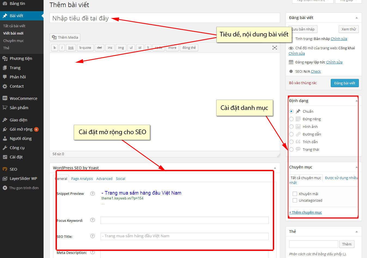
Task: Select the Đứng riêng post format
Action: [x=291, y=119]
